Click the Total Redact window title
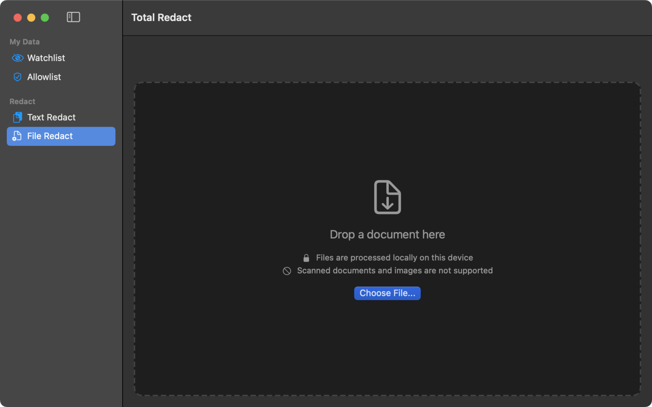652x407 pixels. 161,17
